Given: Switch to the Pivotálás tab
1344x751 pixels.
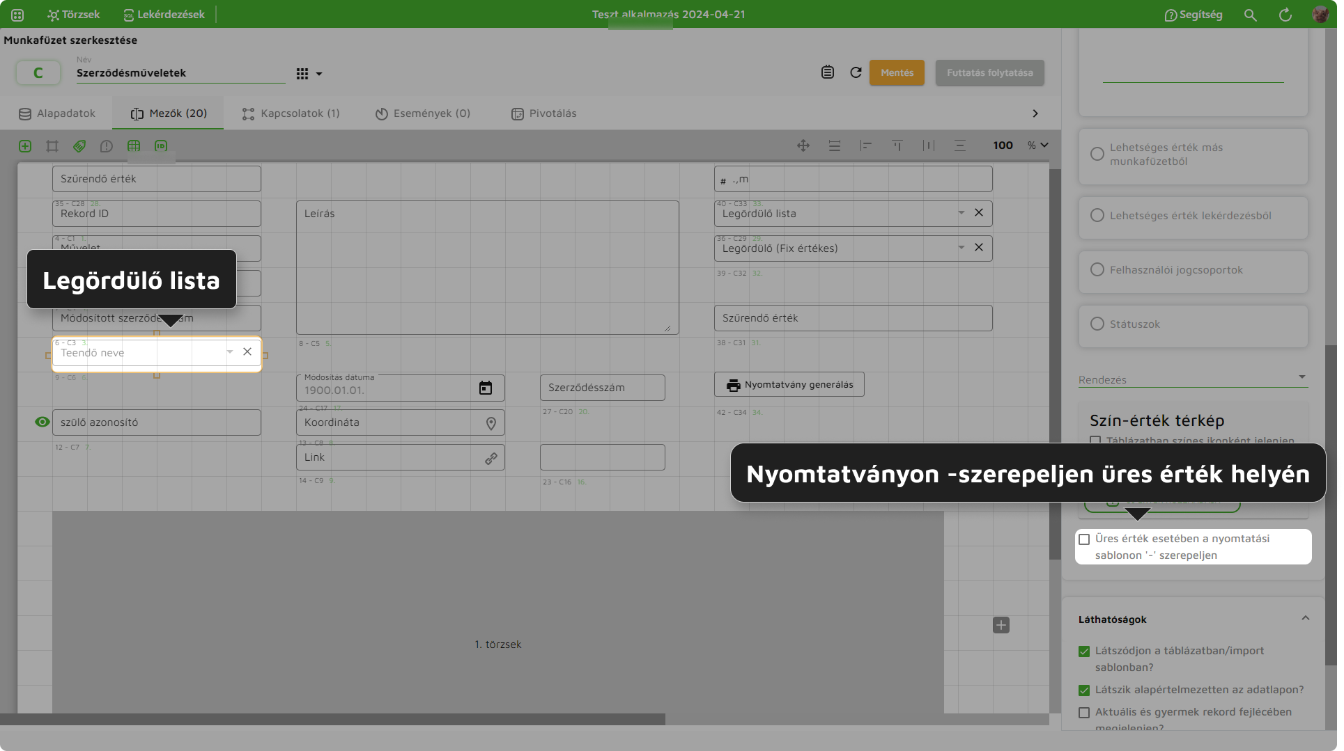Looking at the screenshot, I should click(x=544, y=113).
